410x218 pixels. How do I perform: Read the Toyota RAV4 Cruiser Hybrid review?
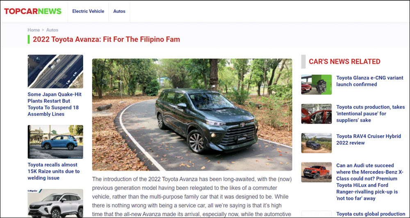369,140
